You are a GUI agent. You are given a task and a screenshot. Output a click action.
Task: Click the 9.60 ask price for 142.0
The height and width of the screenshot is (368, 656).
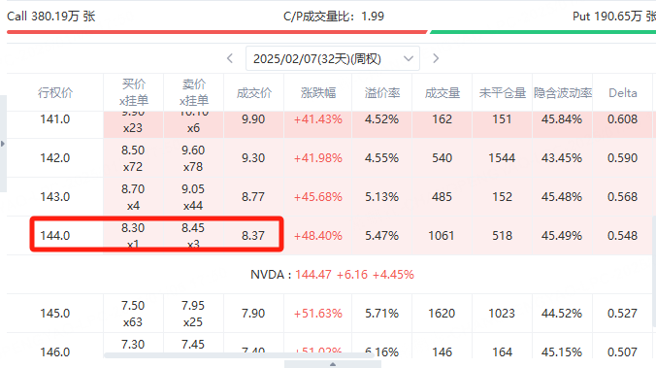click(x=193, y=151)
